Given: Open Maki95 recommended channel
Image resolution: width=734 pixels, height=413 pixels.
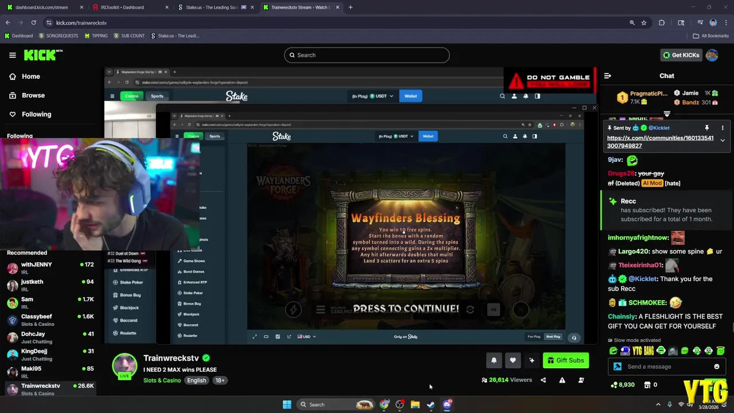Looking at the screenshot, I should [50, 372].
